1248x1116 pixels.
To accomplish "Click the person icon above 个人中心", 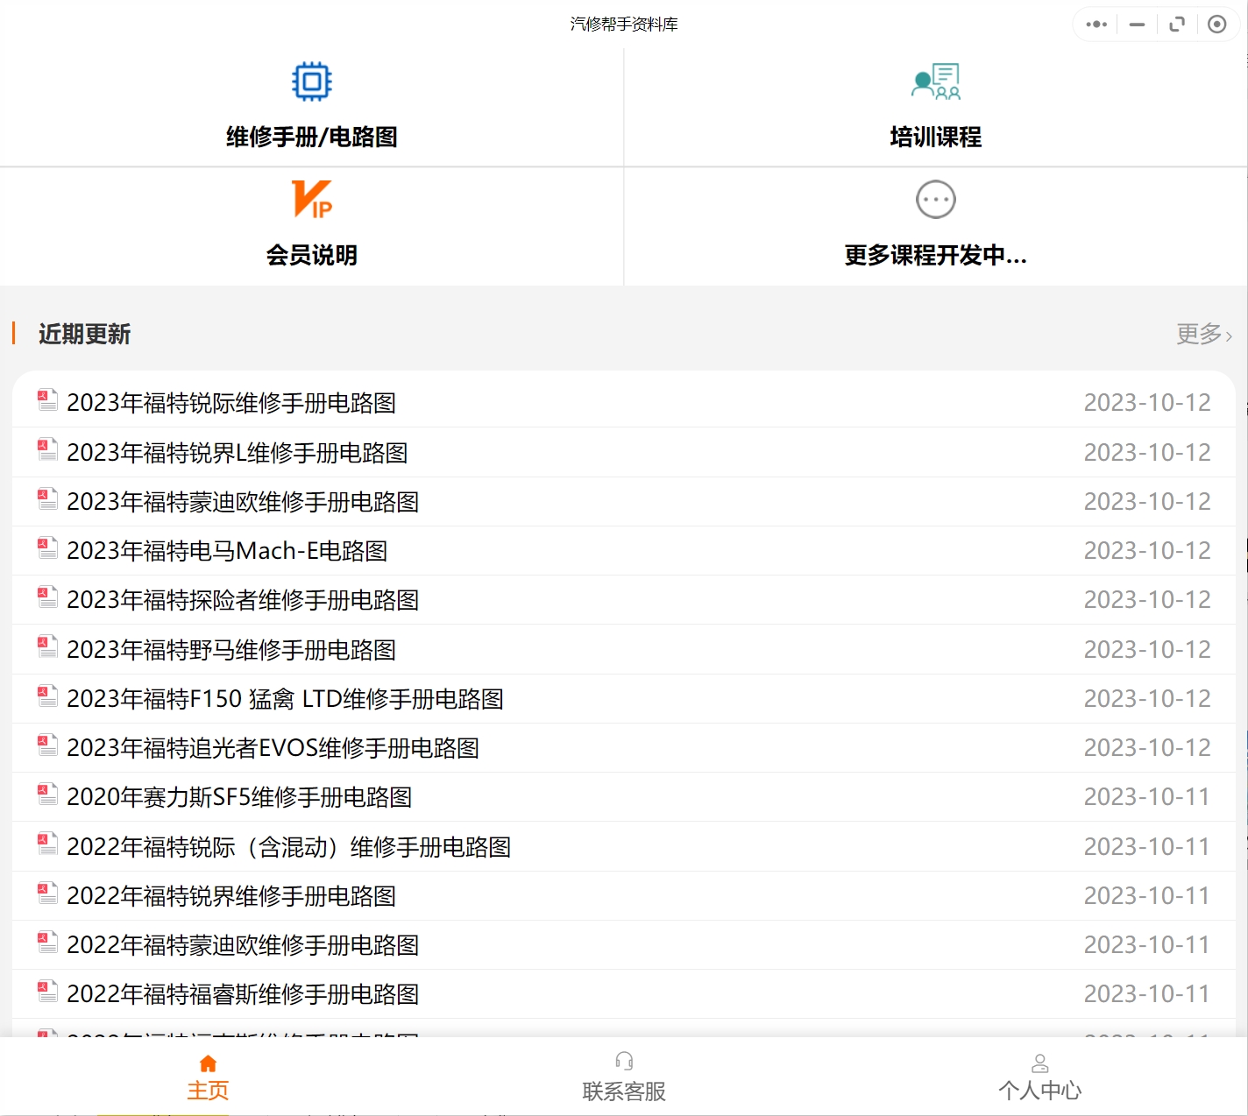I will (1041, 1062).
